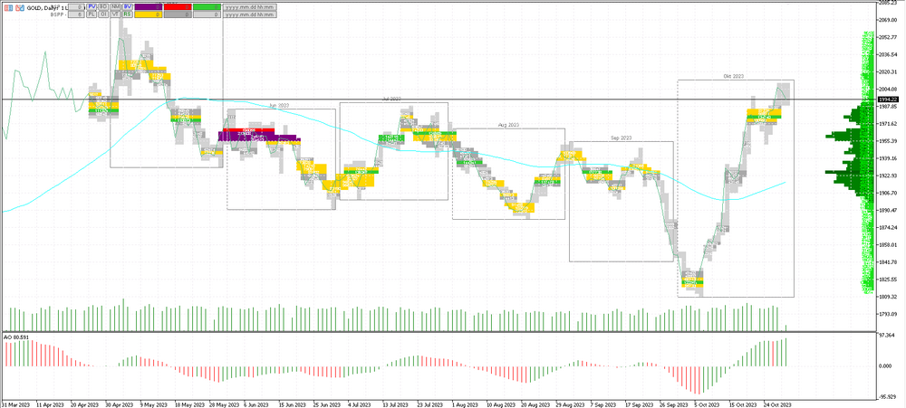The height and width of the screenshot is (408, 906).
Task: Click the 1809.32 price scale label
Action: point(888,297)
